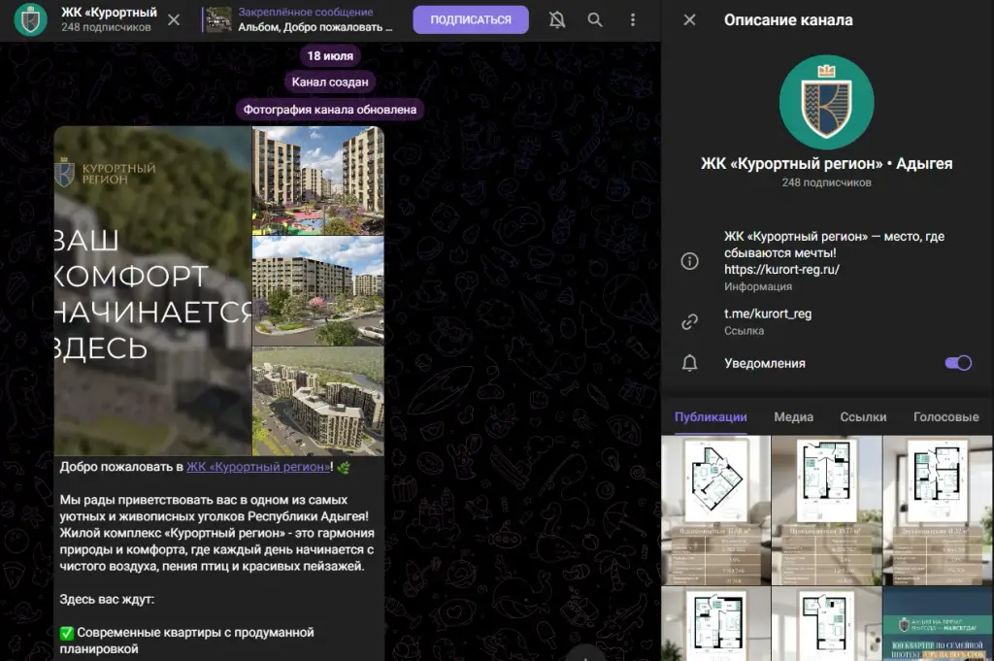Open the third floor plan thumbnail in the top row
Viewport: 994px width, 661px height.
[938, 511]
